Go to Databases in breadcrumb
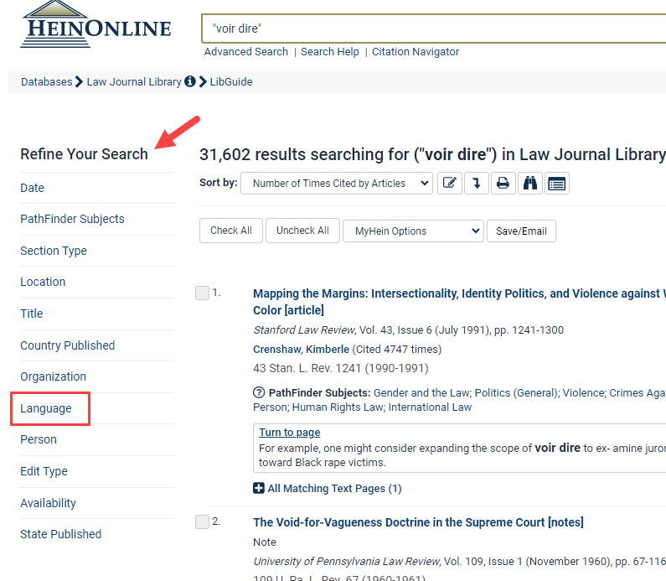Screen dimensions: 666x581 point(47,81)
